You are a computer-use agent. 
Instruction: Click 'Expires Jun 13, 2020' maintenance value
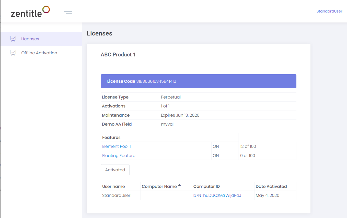tap(180, 115)
